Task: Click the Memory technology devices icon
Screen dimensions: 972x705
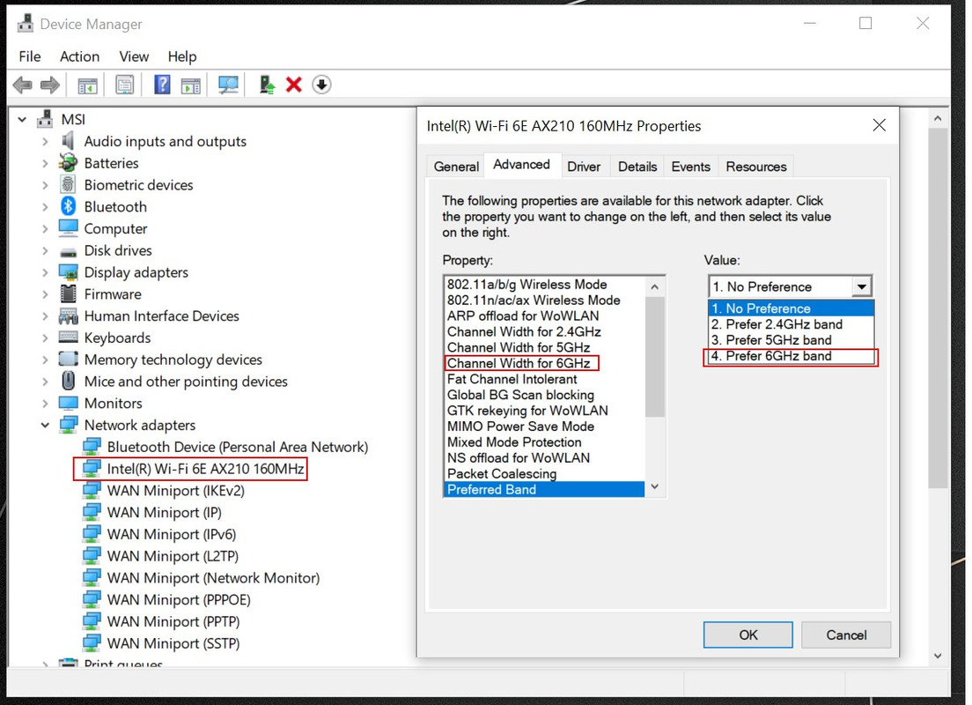Action: tap(68, 360)
